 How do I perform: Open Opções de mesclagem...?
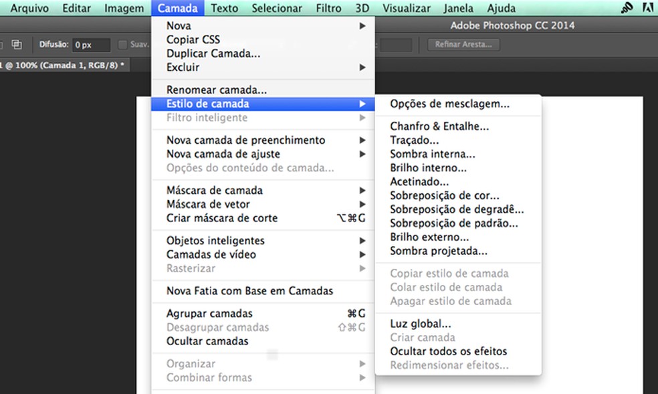[x=458, y=104]
